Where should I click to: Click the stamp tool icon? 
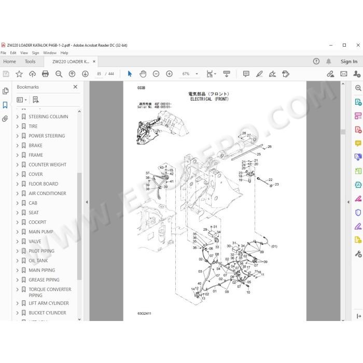point(286,74)
